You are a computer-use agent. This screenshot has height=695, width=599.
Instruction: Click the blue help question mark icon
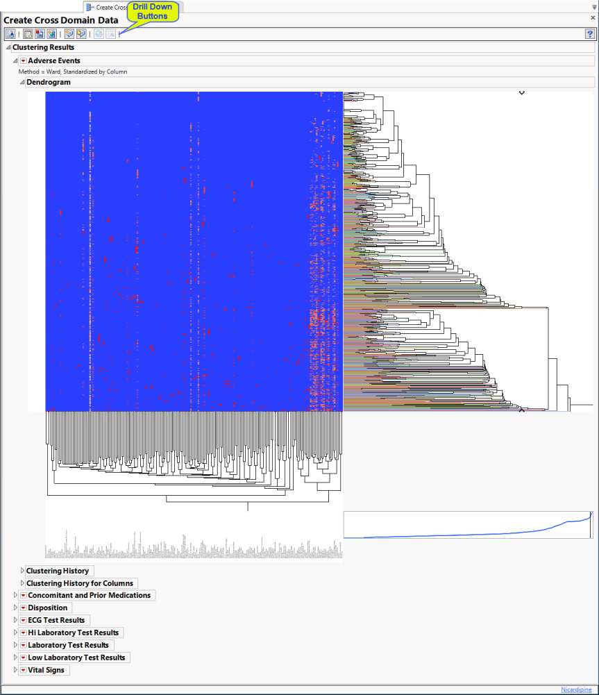pos(589,33)
